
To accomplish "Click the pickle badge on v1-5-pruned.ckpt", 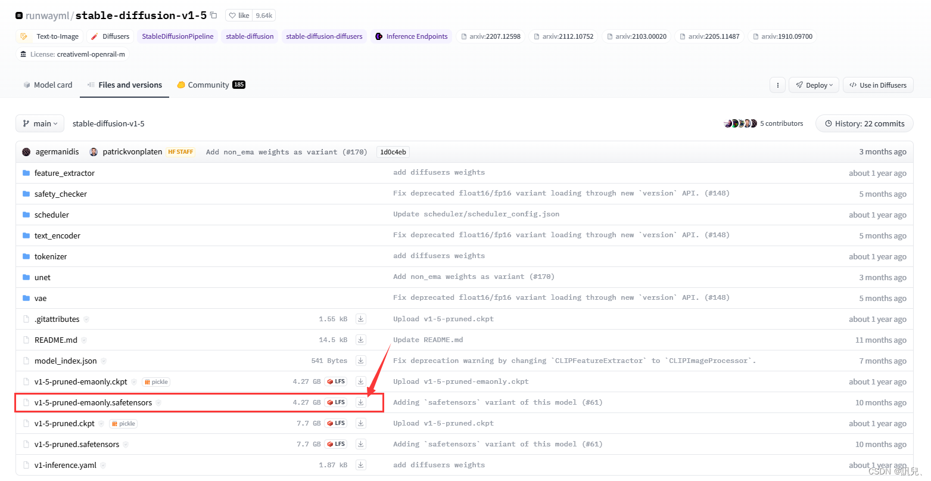I will [123, 424].
